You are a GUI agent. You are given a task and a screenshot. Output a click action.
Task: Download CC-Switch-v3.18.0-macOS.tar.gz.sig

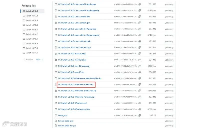click(74, 66)
